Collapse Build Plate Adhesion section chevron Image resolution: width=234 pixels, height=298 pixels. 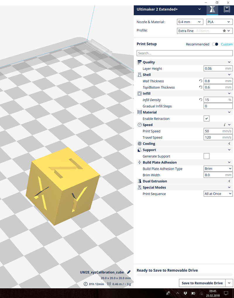(229, 162)
